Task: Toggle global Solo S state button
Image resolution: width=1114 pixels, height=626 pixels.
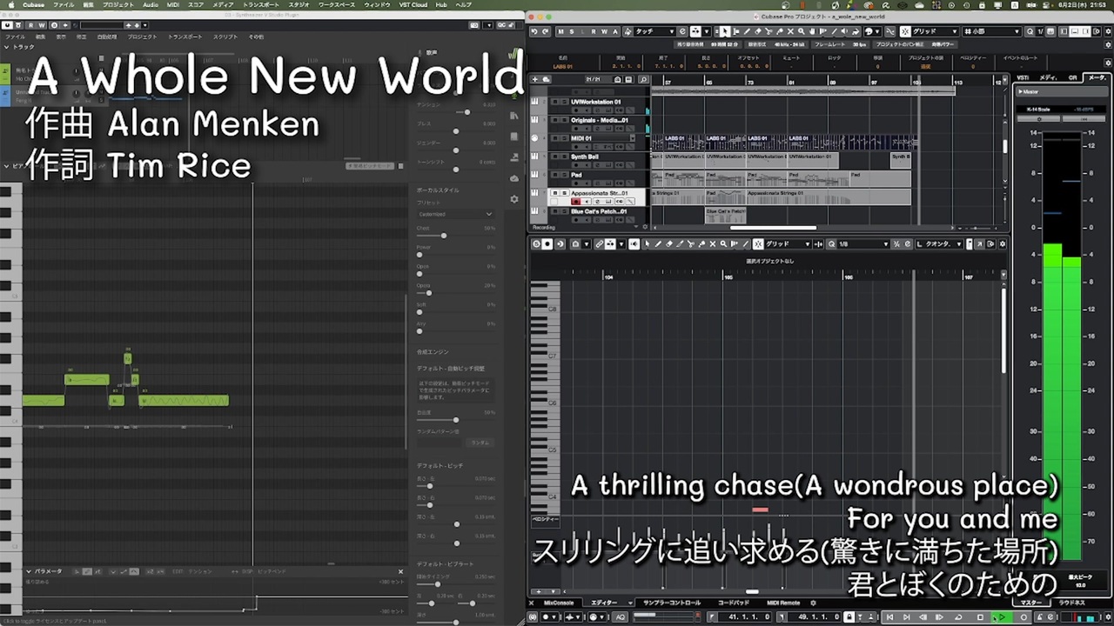Action: pyautogui.click(x=571, y=31)
